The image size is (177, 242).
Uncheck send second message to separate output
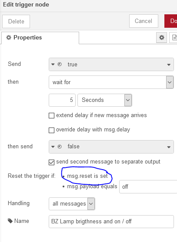click(51, 162)
